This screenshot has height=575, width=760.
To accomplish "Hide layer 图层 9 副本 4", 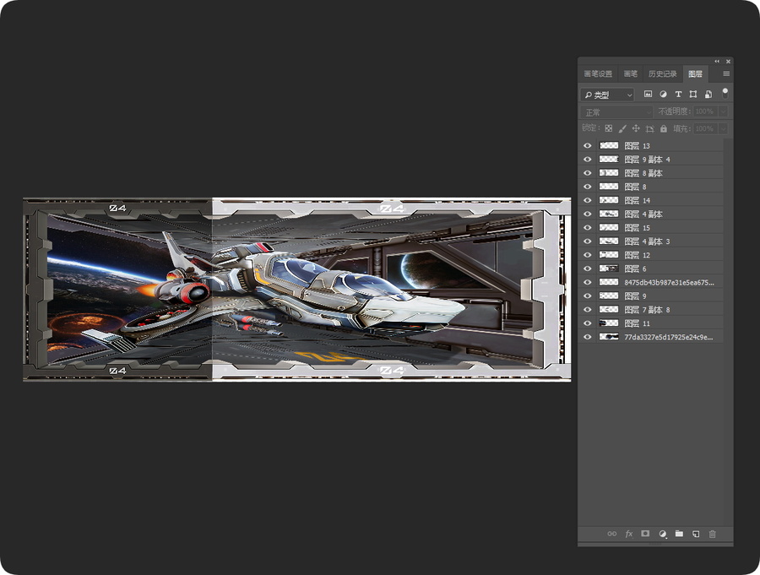I will point(588,159).
